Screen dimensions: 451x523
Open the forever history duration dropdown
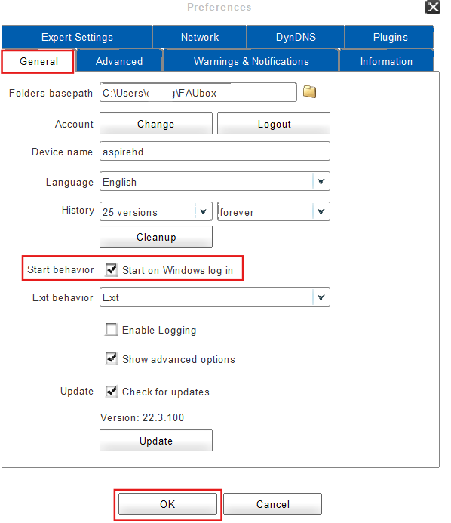[274, 211]
